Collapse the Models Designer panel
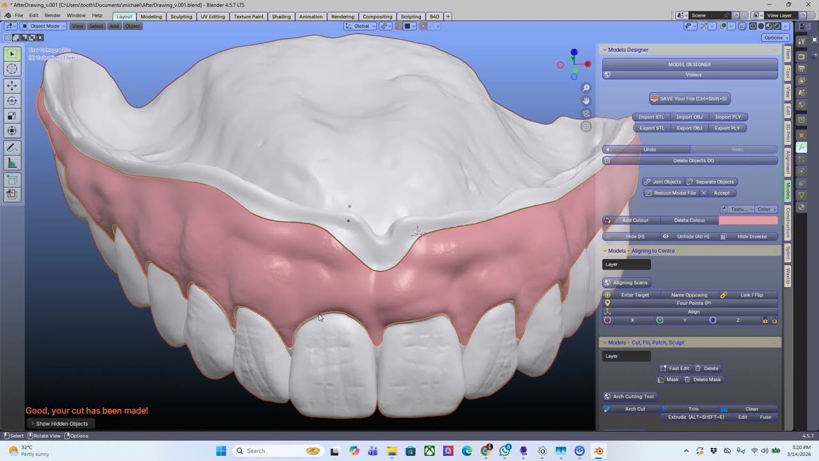819x461 pixels. coord(603,49)
